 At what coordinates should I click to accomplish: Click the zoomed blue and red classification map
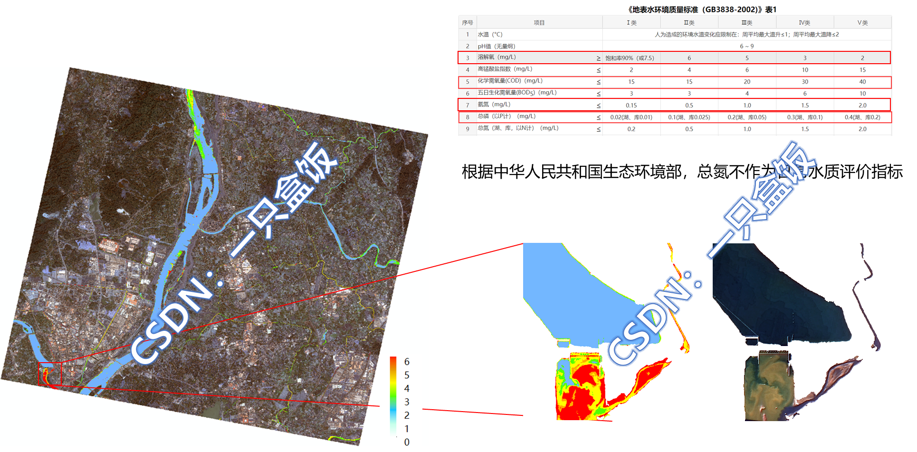click(x=607, y=332)
